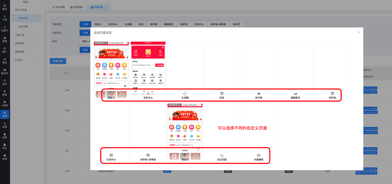Select the 排行榜 ranking page type
This screenshot has width=392, height=184.
pyautogui.click(x=258, y=93)
